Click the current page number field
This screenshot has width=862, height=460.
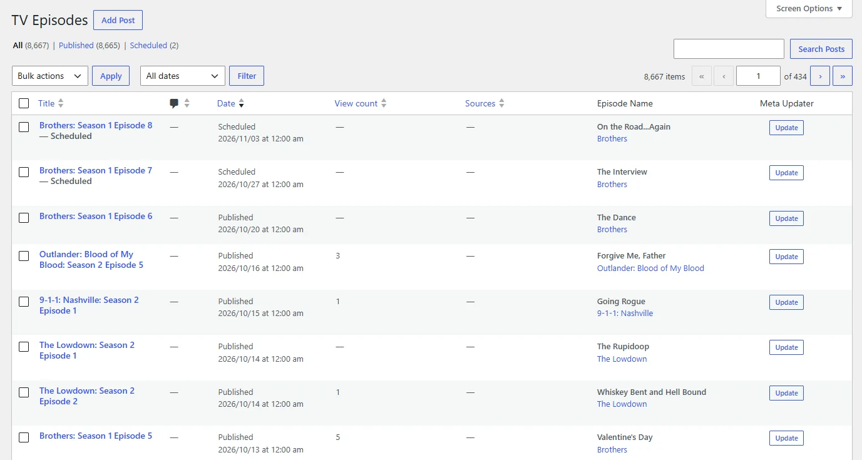pyautogui.click(x=758, y=76)
